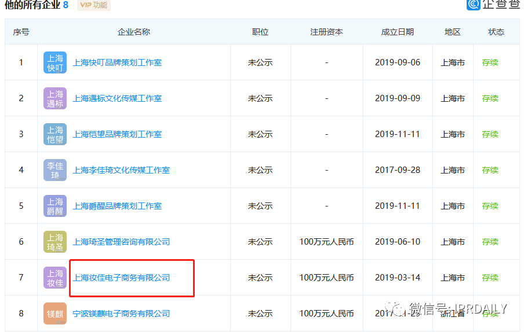Viewport: 524px width, 332px height.
Task: Click the 企业名称 column header
Action: point(134,32)
